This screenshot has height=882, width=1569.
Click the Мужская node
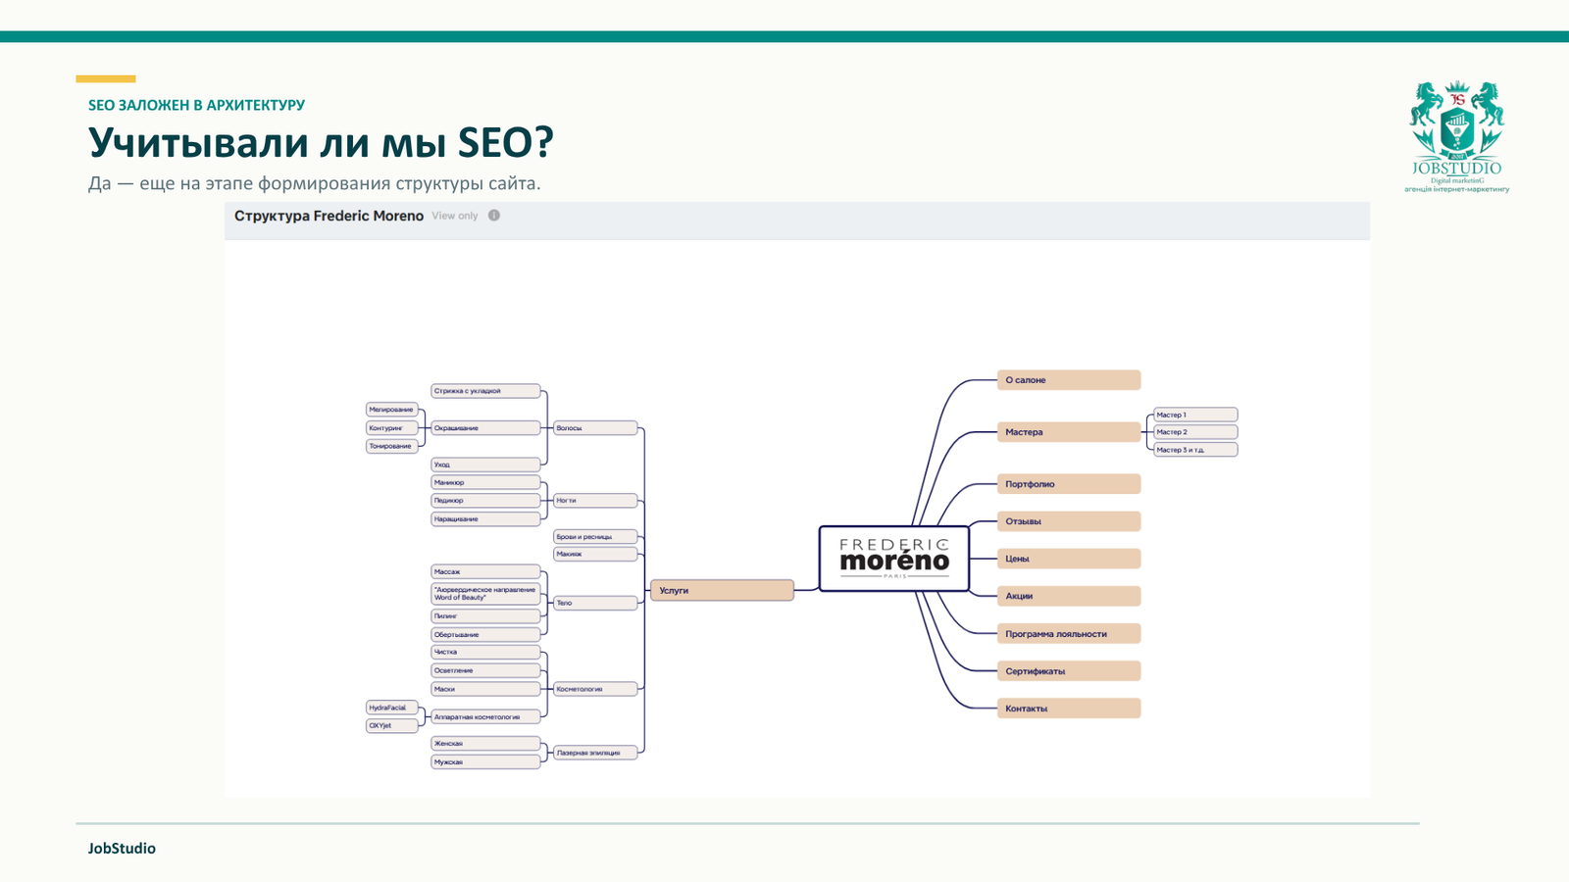pos(485,762)
